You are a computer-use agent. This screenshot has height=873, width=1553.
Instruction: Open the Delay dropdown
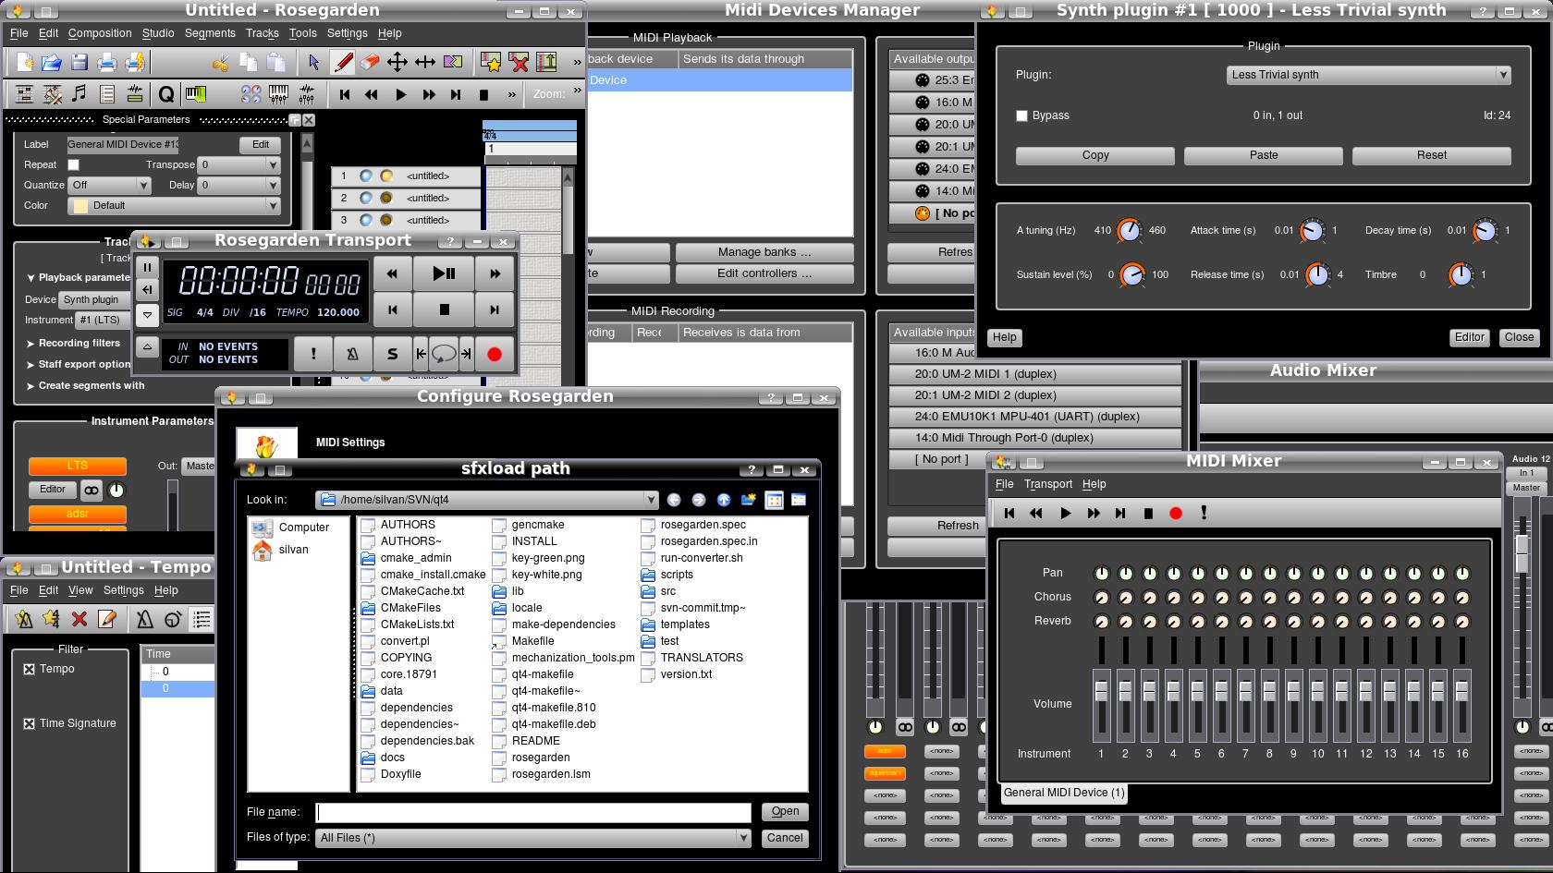(x=239, y=185)
